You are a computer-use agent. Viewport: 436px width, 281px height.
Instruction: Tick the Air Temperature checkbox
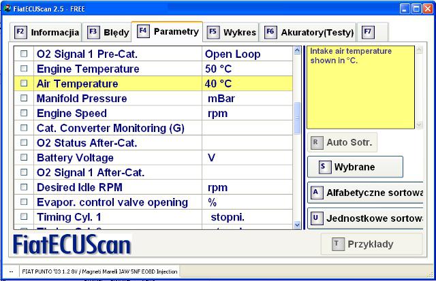pos(24,83)
